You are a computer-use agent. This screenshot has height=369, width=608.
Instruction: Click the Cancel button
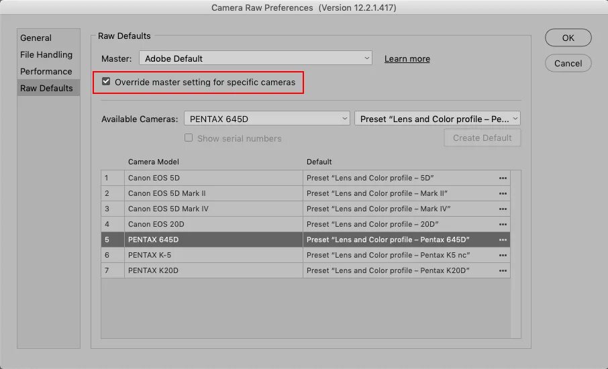click(x=568, y=64)
